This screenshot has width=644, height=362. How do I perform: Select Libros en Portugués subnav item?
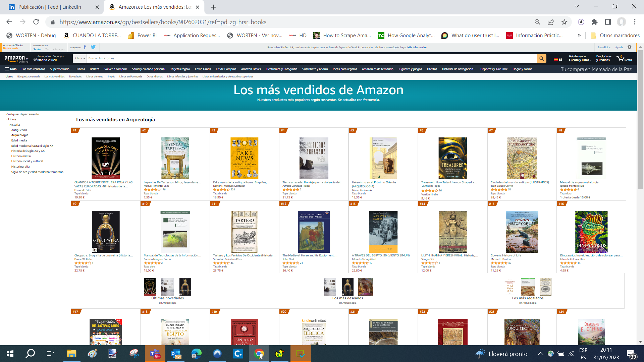tap(130, 76)
